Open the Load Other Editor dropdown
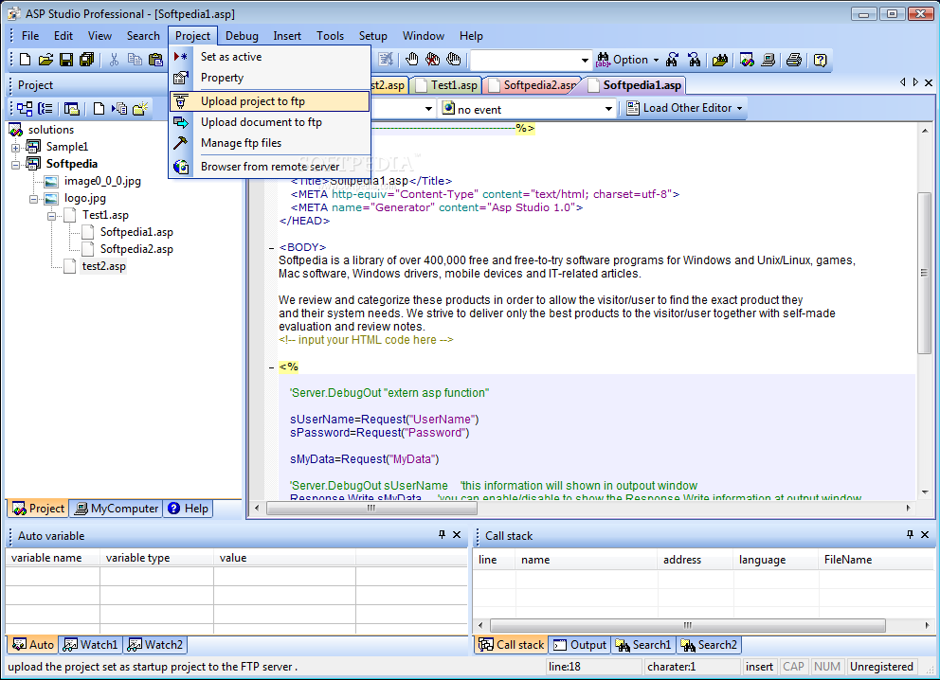The width and height of the screenshot is (940, 680). pos(739,109)
